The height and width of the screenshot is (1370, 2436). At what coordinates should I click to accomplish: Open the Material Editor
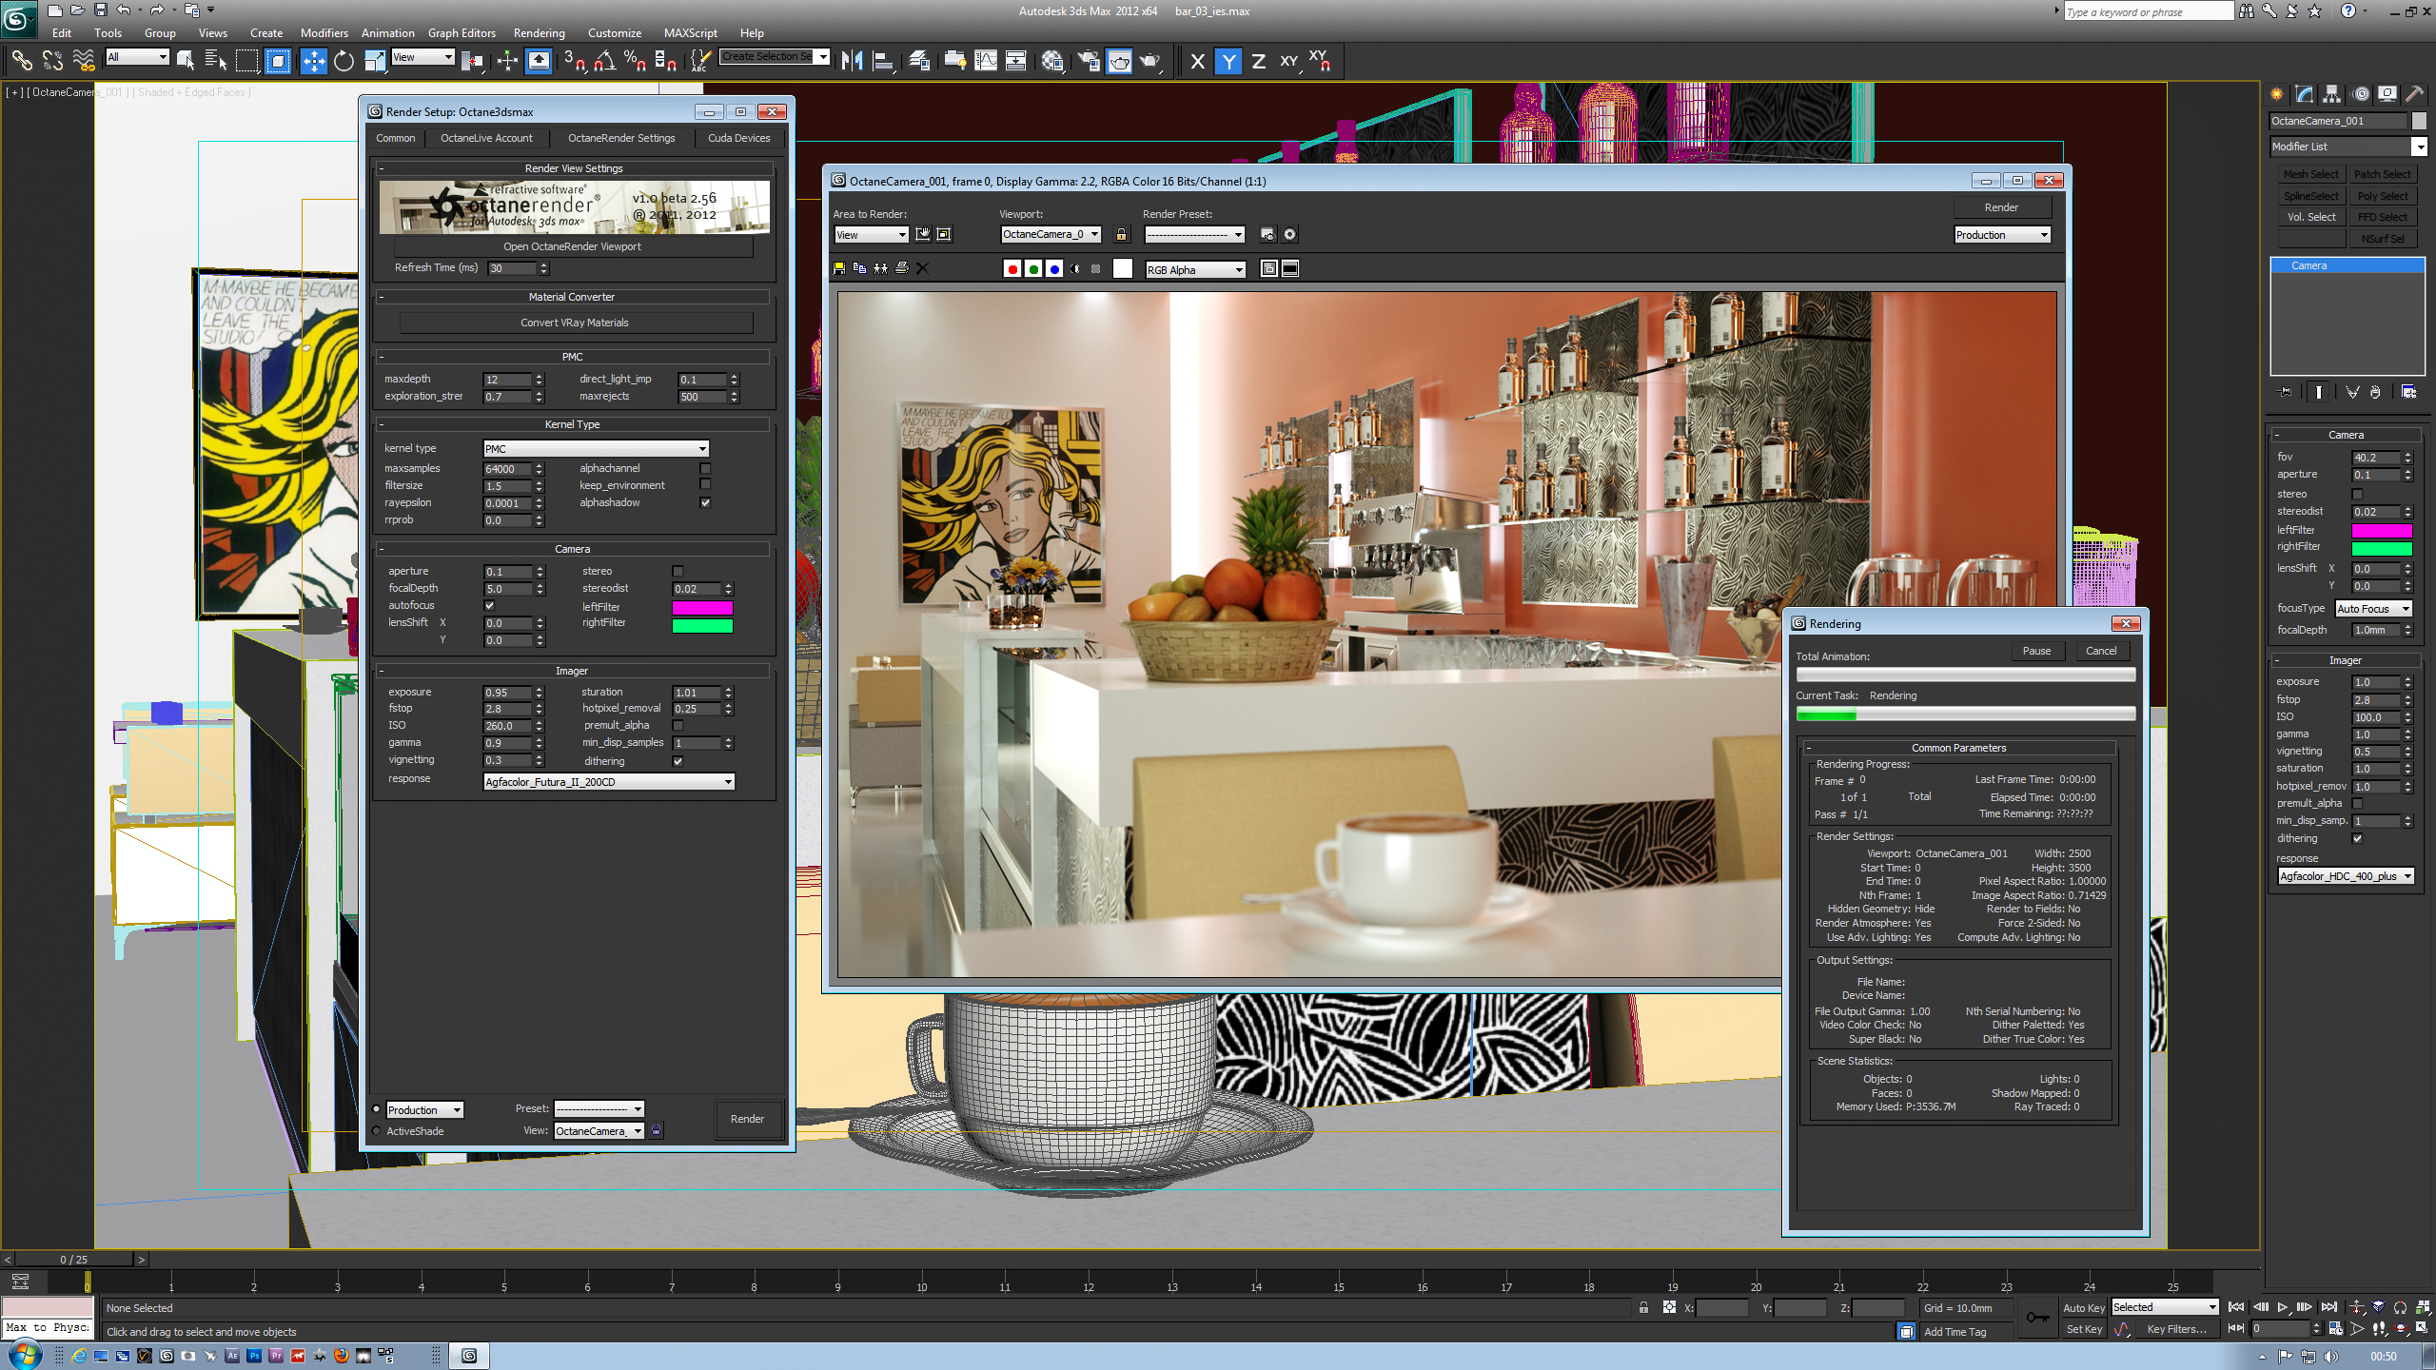1052,61
